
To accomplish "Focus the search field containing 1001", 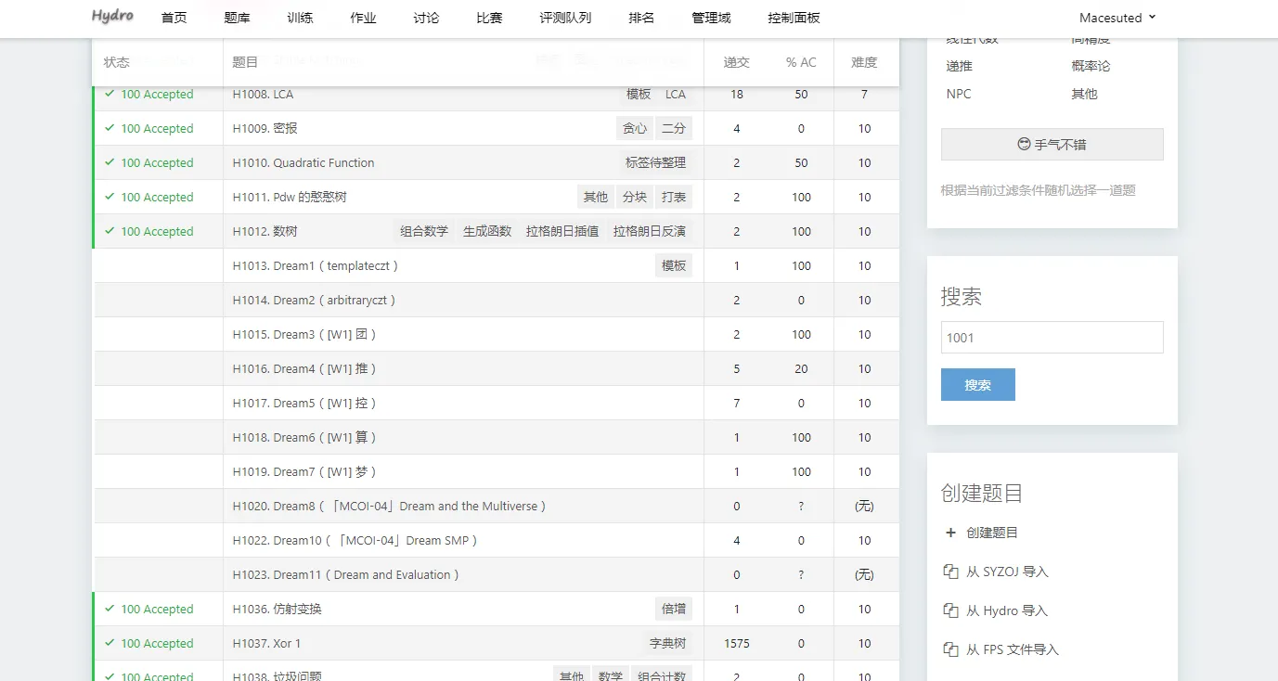I will click(x=1052, y=338).
